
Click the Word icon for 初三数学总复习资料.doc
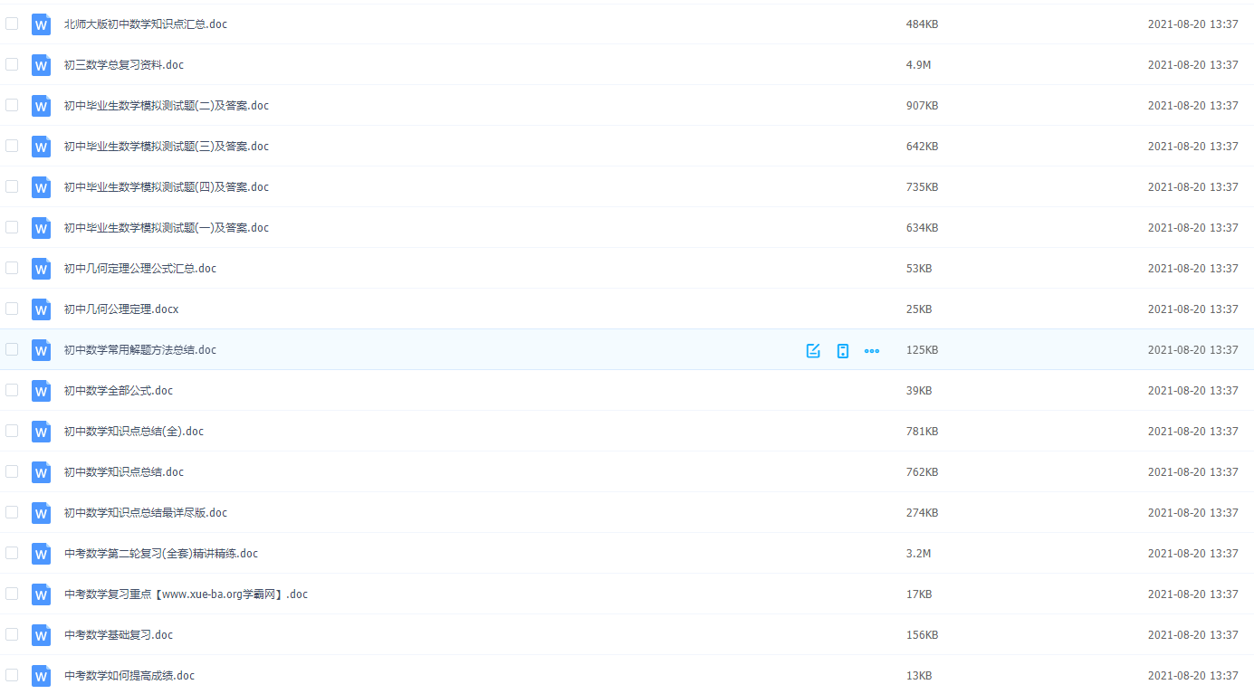click(x=41, y=65)
